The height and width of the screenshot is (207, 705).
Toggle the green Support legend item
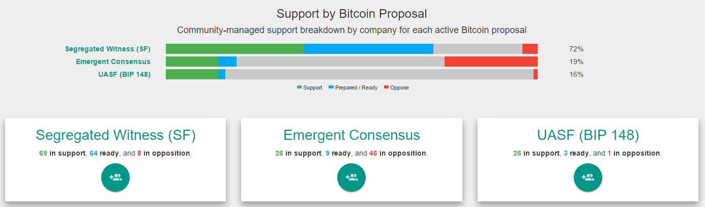click(309, 87)
